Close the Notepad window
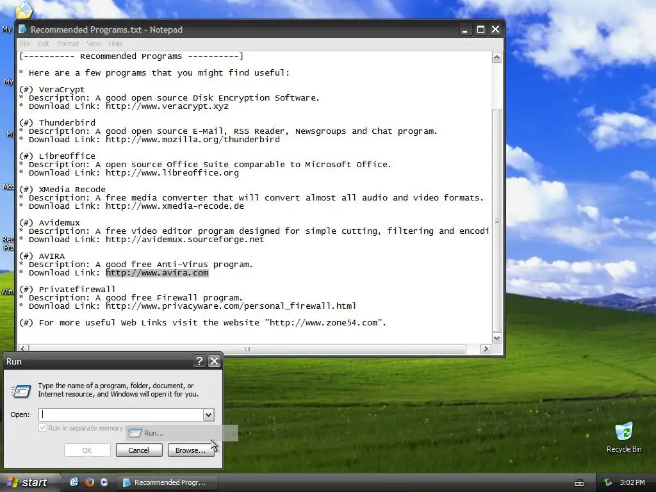This screenshot has height=492, width=656. point(495,29)
